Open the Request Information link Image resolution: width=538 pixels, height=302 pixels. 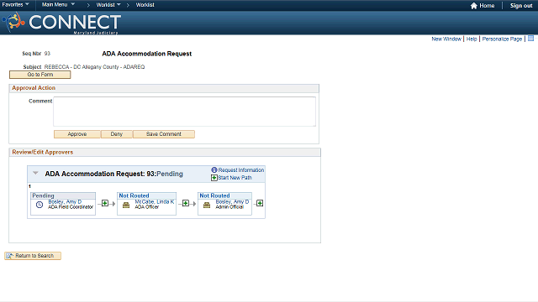[241, 170]
